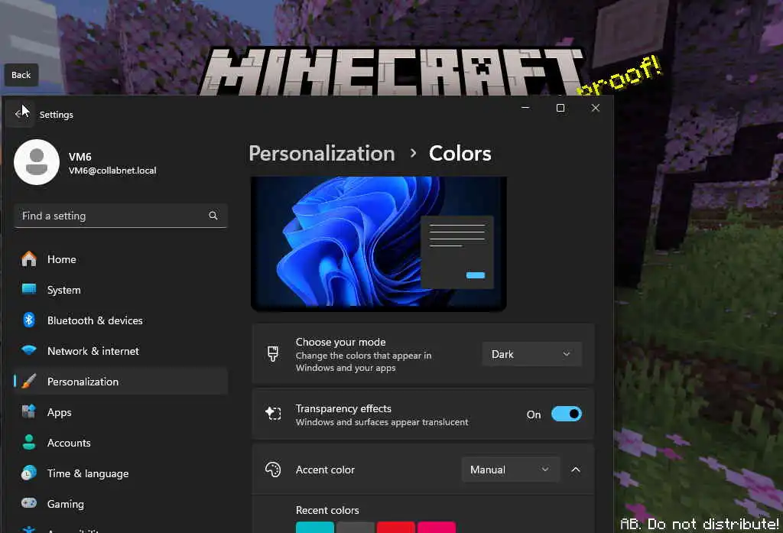
Task: Minimize the Settings window
Action: (525, 108)
